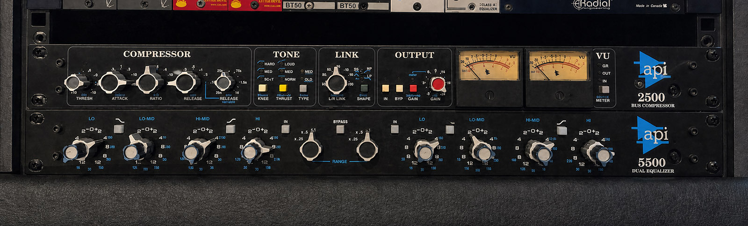Viewport: 748px width, 226px height.
Task: Toggle the compressor BYP button
Action: (x=399, y=88)
